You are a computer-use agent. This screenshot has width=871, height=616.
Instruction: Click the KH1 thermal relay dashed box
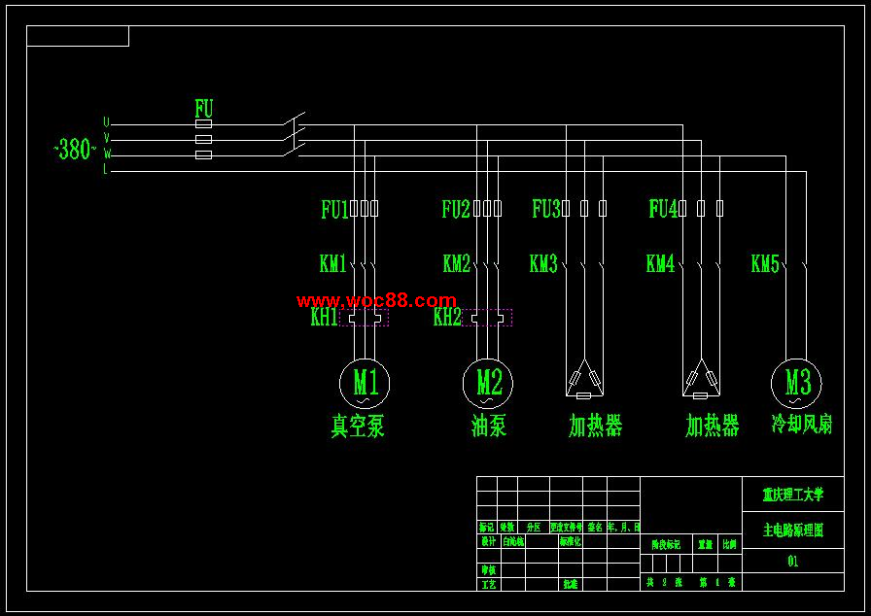[364, 318]
